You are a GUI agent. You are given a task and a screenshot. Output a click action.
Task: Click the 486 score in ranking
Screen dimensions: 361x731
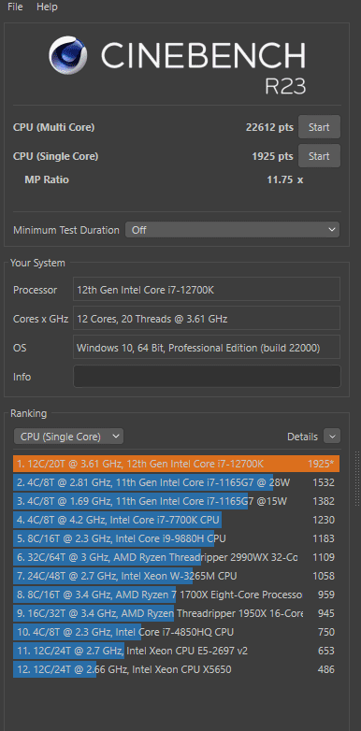click(x=326, y=669)
